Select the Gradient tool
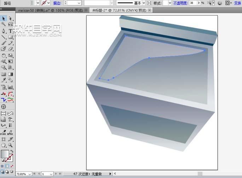The height and width of the screenshot is (178, 242). [x=11, y=75]
